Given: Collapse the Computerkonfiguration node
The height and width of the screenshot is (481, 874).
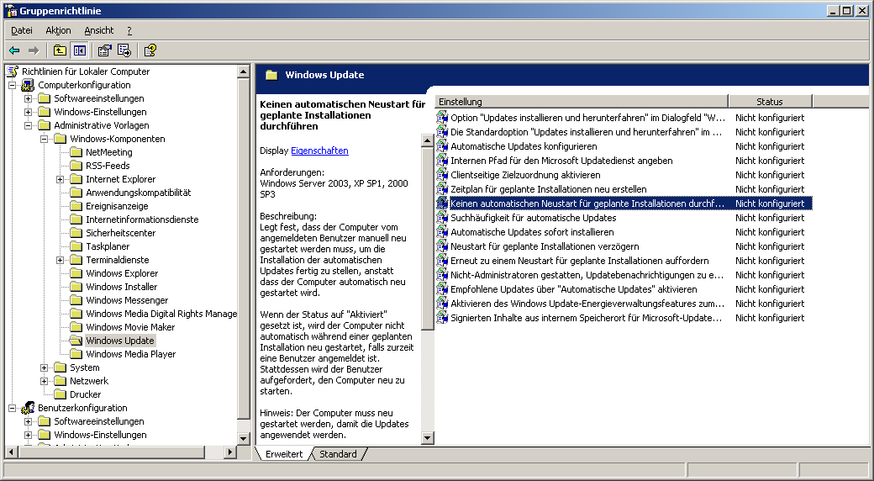Looking at the screenshot, I should [13, 86].
